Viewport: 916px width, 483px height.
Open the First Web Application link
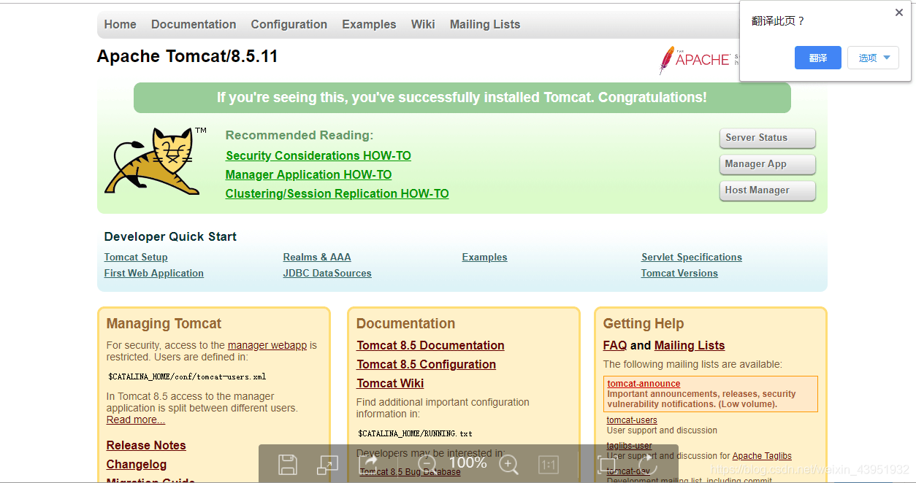(x=154, y=273)
